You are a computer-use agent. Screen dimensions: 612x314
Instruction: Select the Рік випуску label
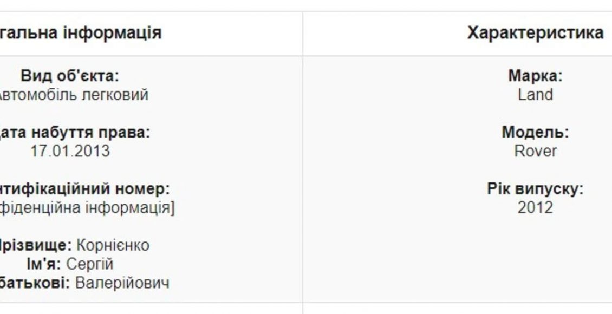(535, 189)
